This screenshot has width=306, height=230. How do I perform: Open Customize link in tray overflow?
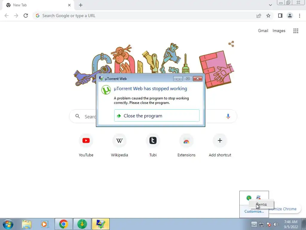pyautogui.click(x=254, y=211)
